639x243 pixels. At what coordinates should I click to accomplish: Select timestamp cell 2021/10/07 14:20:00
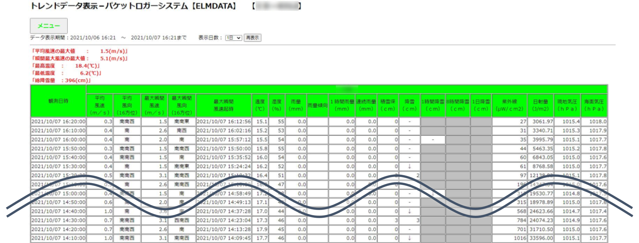pos(58,229)
